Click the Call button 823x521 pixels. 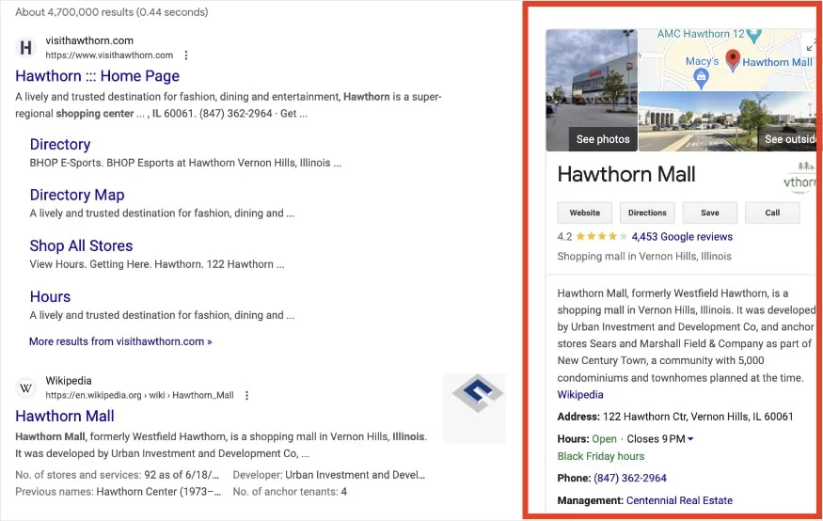click(772, 213)
